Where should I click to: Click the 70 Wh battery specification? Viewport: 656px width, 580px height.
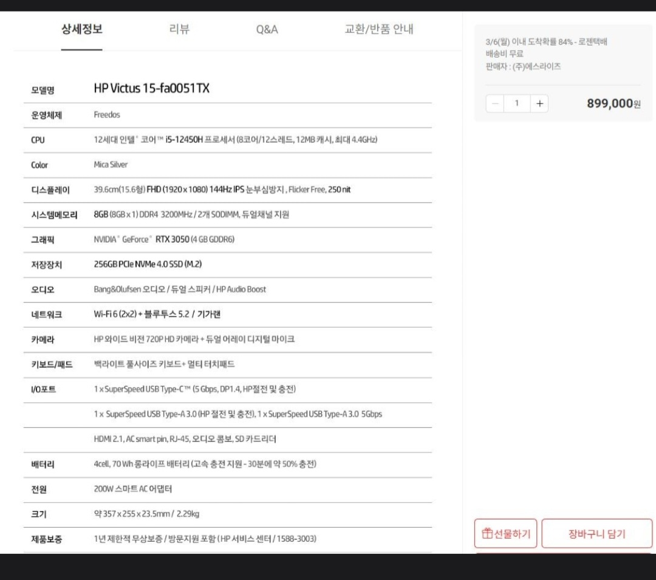pyautogui.click(x=205, y=464)
